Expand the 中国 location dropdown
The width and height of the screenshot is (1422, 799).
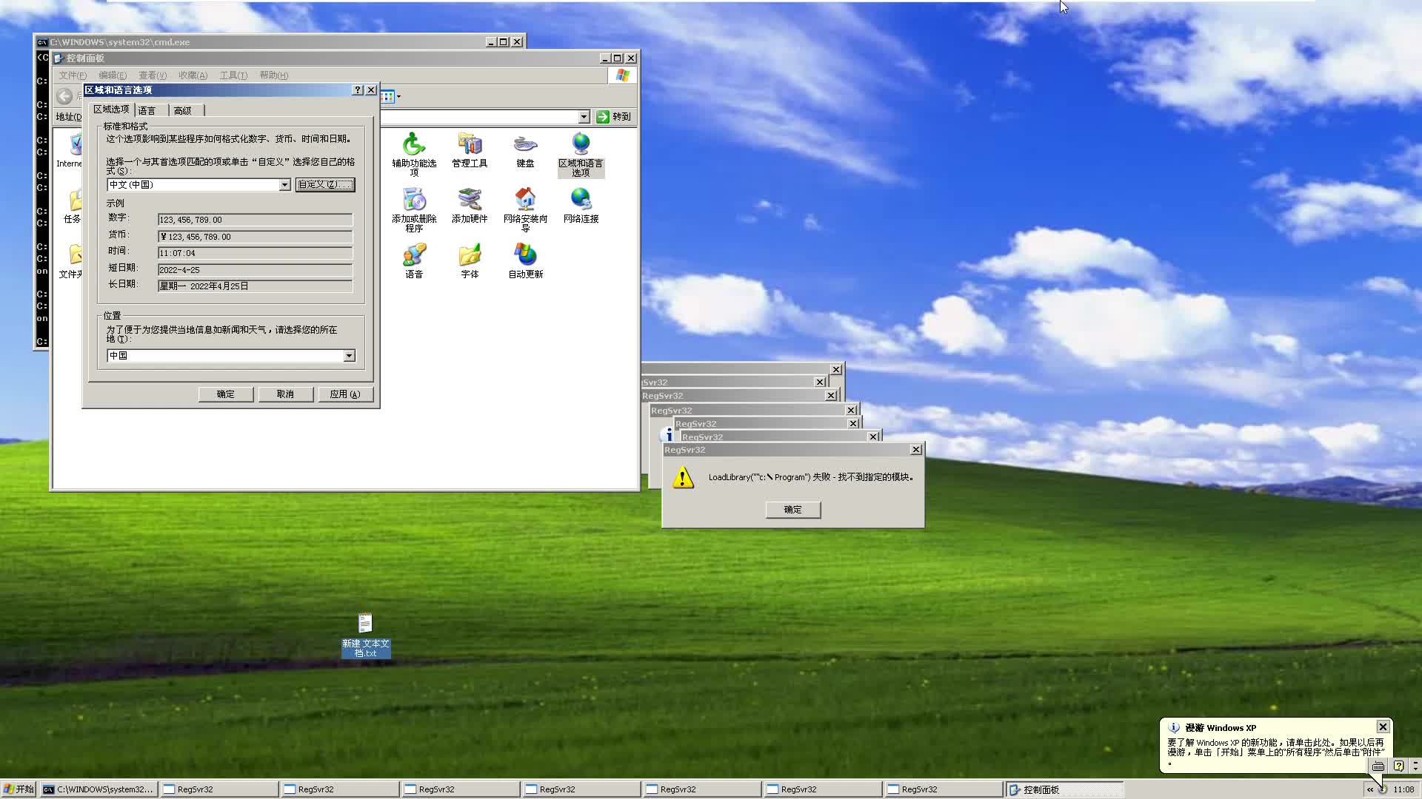point(349,356)
